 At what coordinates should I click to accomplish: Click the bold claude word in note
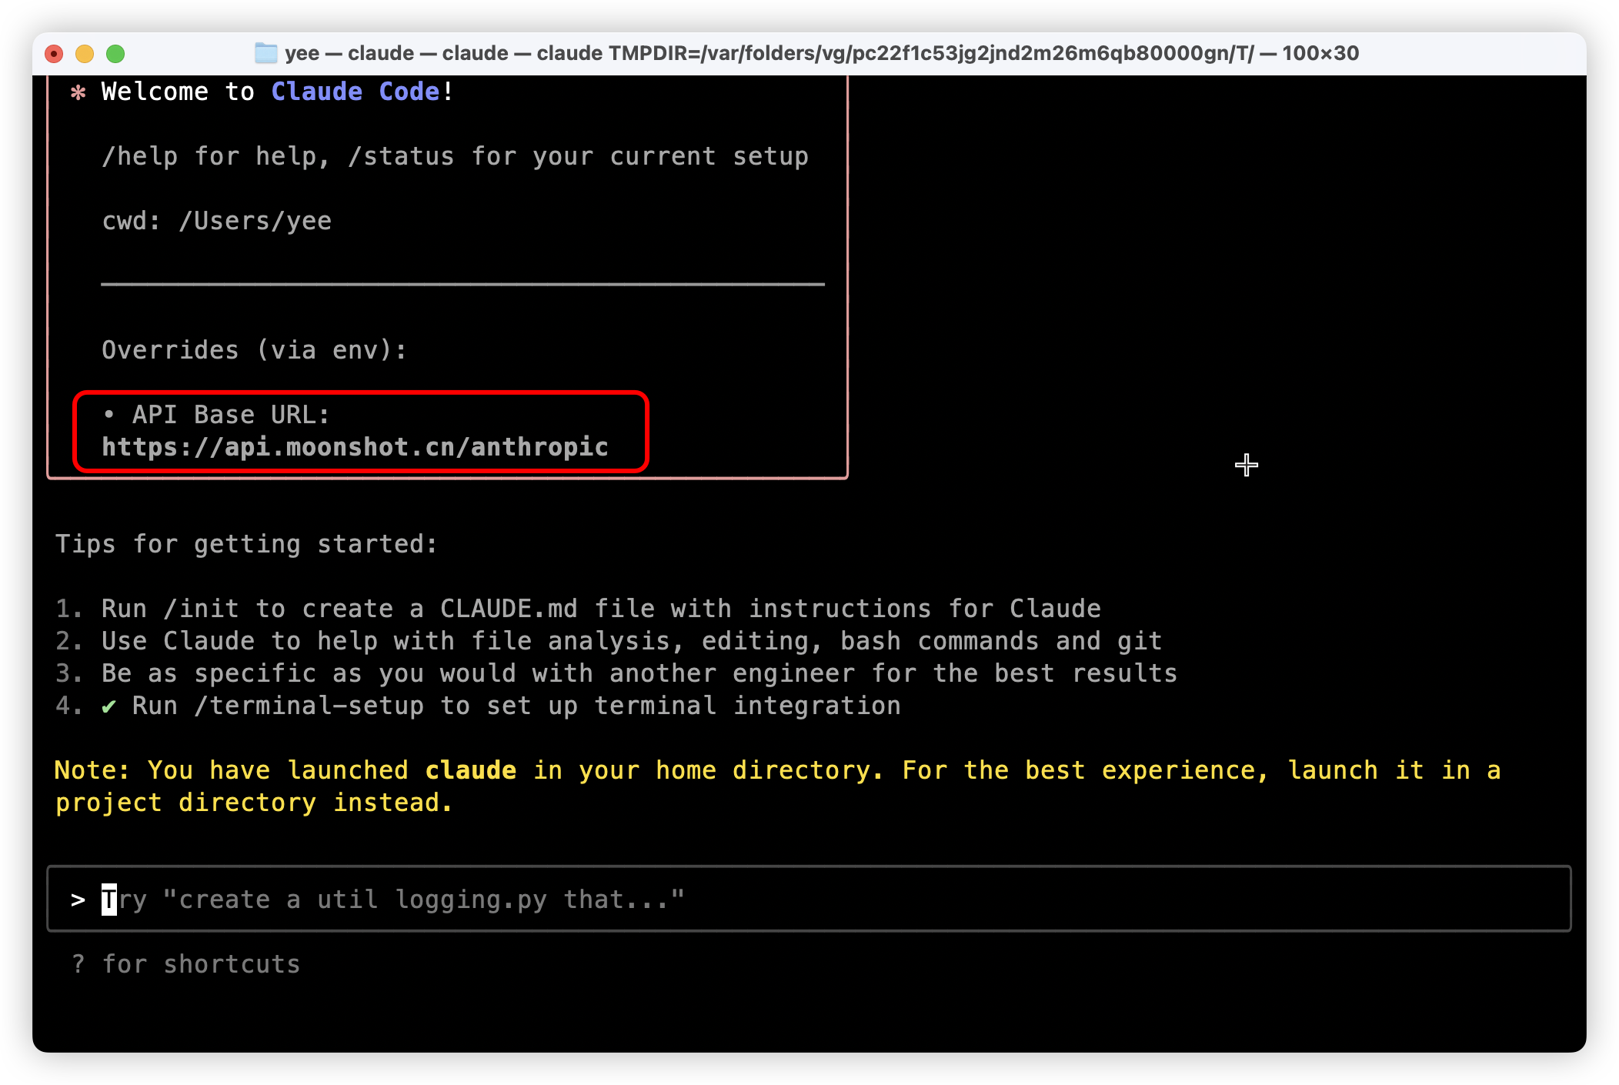[470, 770]
